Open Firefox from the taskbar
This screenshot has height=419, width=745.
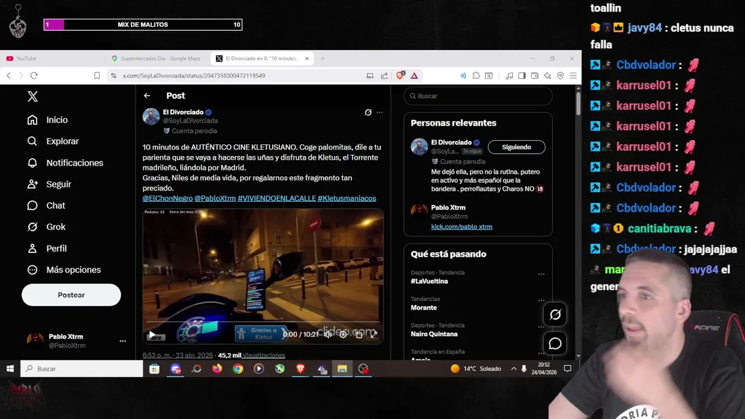(x=217, y=369)
